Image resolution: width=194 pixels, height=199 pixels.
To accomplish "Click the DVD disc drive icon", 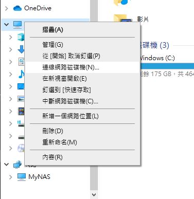I will pos(21,148).
